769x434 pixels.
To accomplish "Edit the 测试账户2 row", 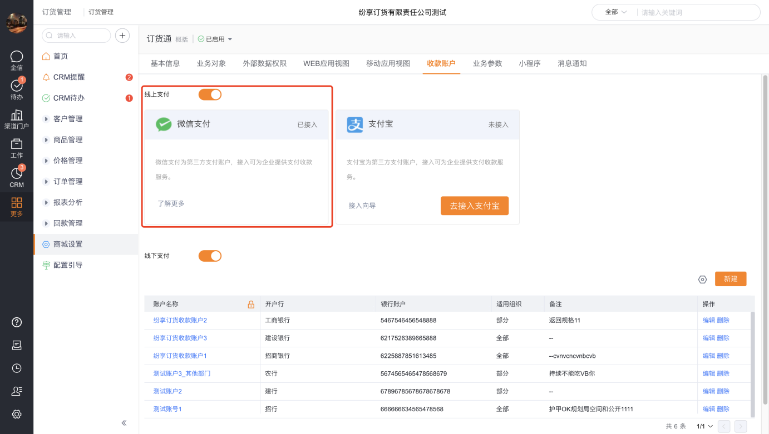I will [x=709, y=392].
